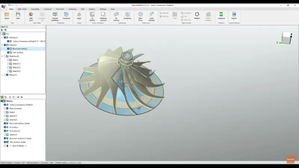
Task: Click the Extract primitives tool
Action: 55,16
